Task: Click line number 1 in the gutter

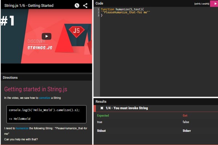Action: pyautogui.click(x=98, y=9)
